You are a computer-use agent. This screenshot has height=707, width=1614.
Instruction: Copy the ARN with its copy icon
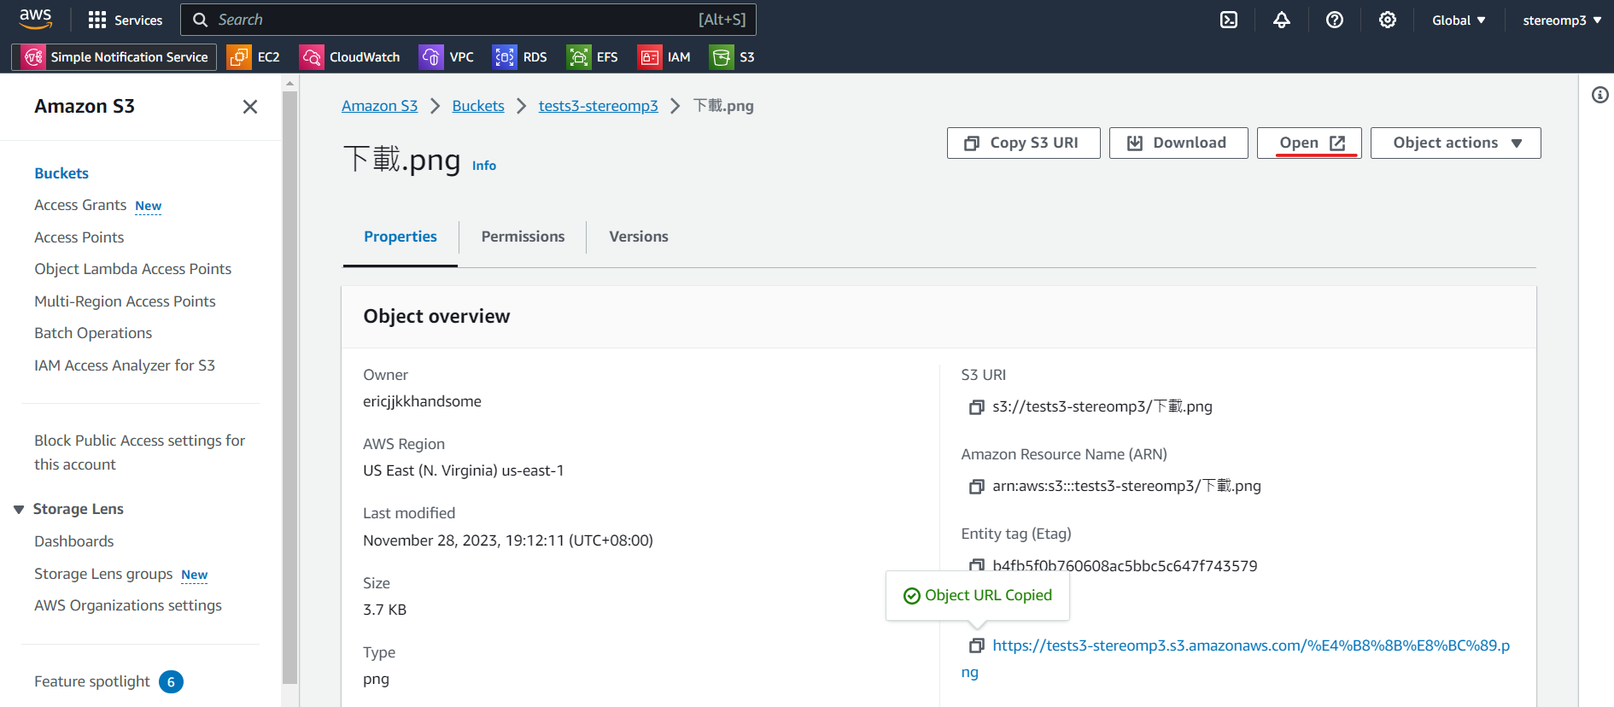coord(976,487)
